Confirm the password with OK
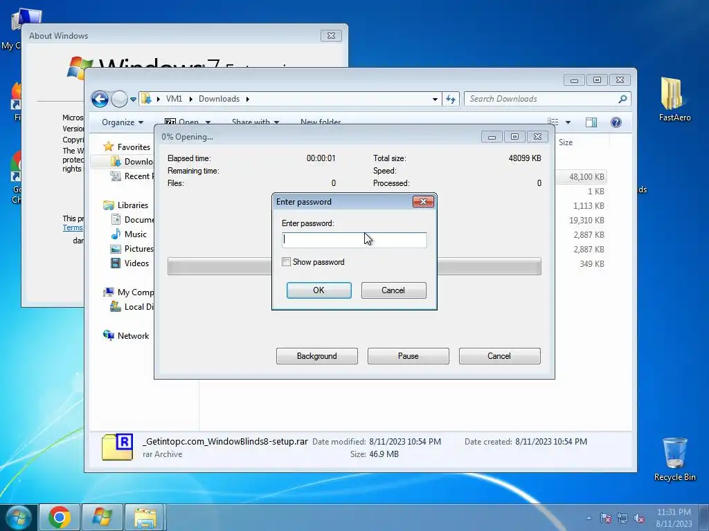 click(318, 290)
